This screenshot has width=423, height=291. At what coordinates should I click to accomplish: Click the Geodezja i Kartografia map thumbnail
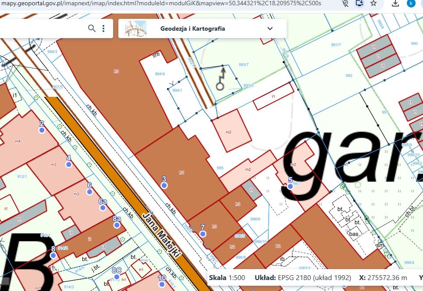pos(135,28)
